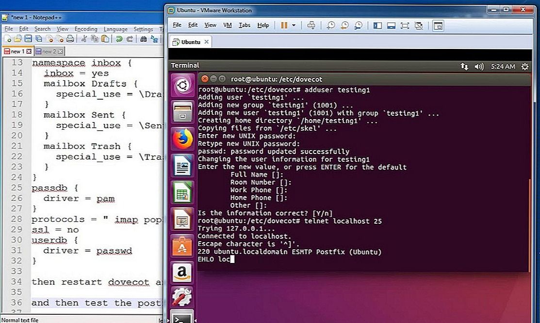Open the VMware Tabs menu

[x=245, y=25]
